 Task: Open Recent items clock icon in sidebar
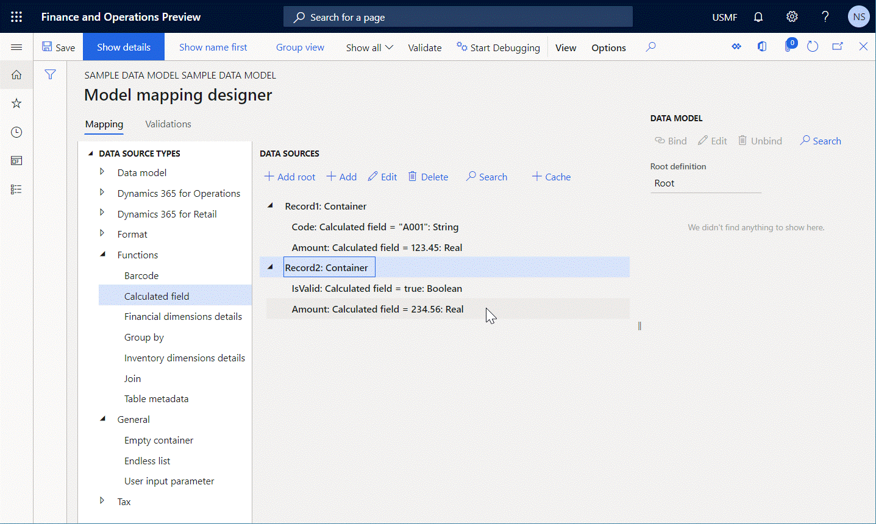[16, 132]
